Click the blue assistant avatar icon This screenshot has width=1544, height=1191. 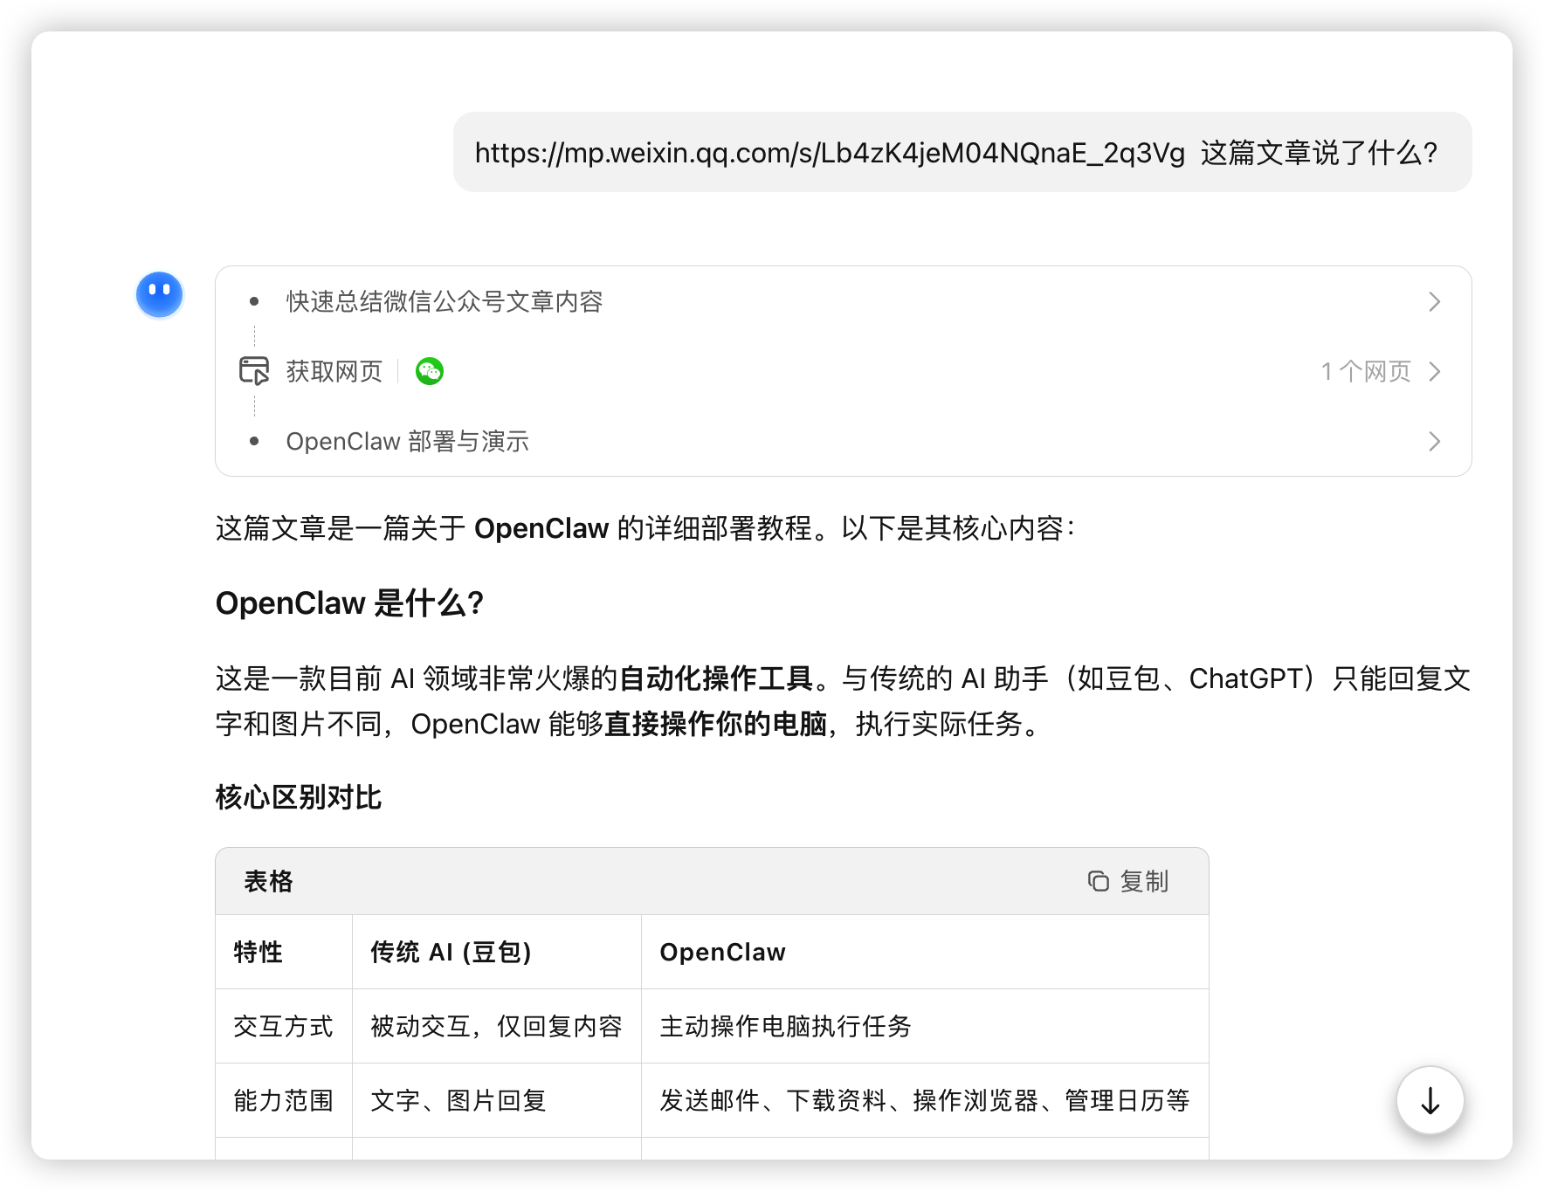point(160,294)
